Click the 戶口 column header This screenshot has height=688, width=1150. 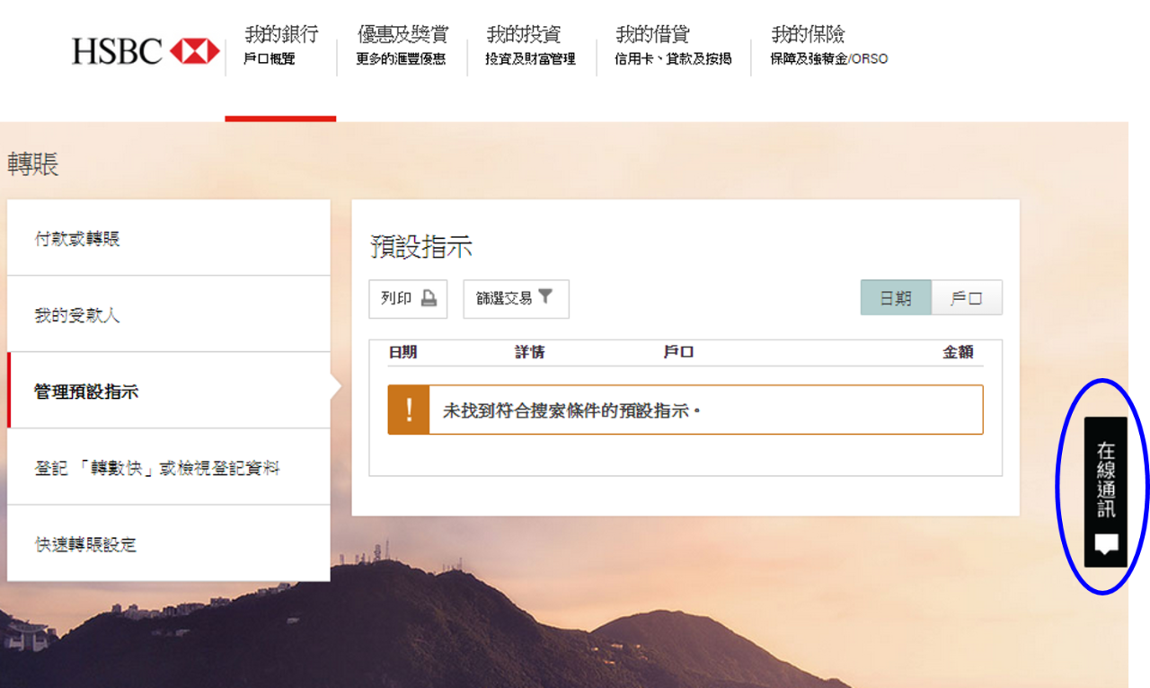point(678,352)
